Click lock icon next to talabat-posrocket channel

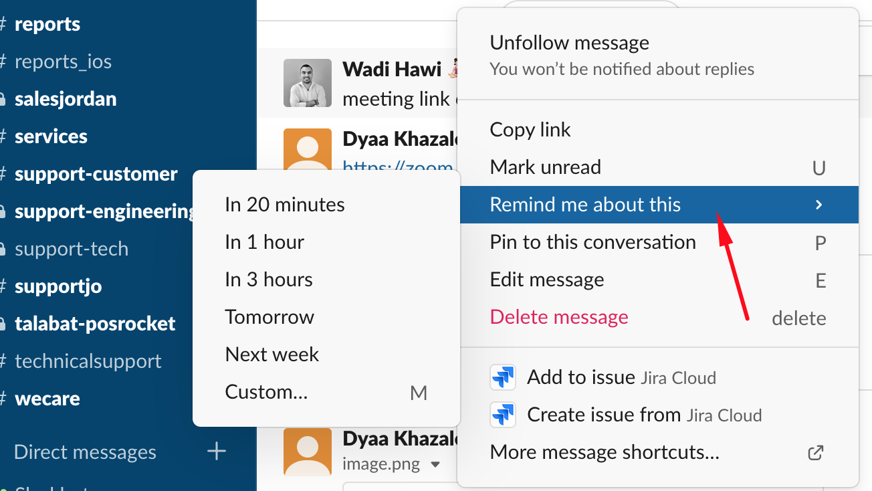click(3, 324)
